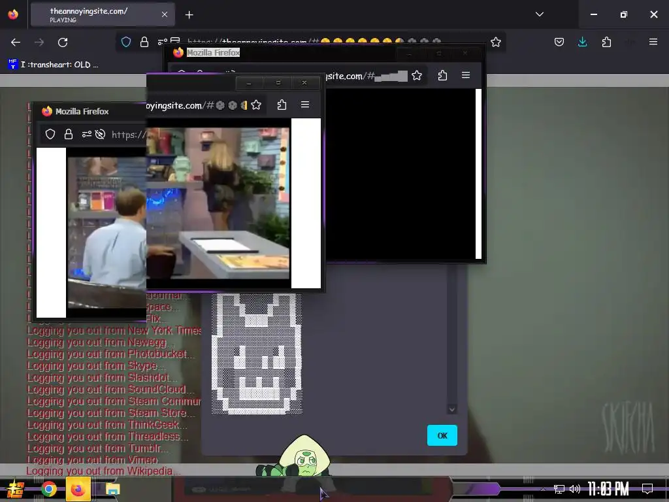669x502 pixels.
Task: Maximize the middle video popup window
Action: click(278, 83)
